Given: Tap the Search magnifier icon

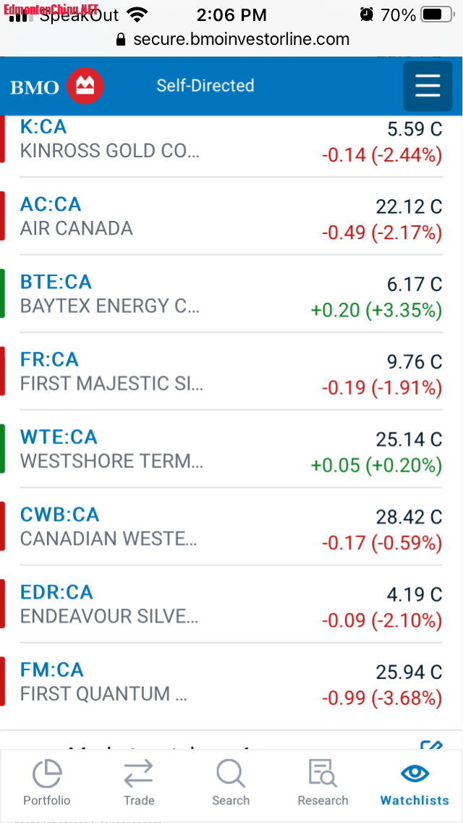Looking at the screenshot, I should 231,774.
